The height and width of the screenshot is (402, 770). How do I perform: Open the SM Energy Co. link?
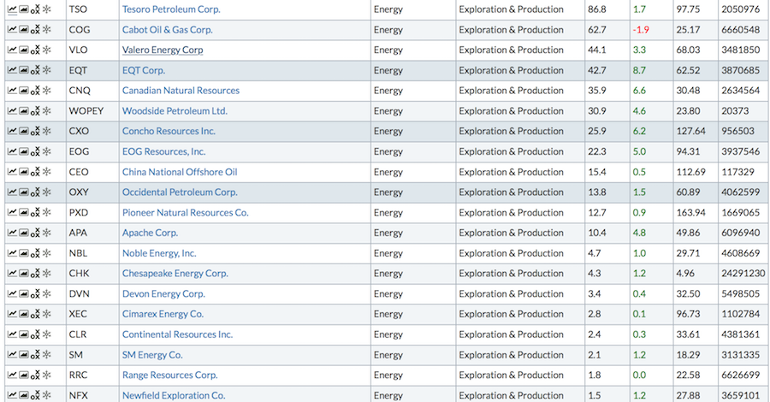coord(152,354)
